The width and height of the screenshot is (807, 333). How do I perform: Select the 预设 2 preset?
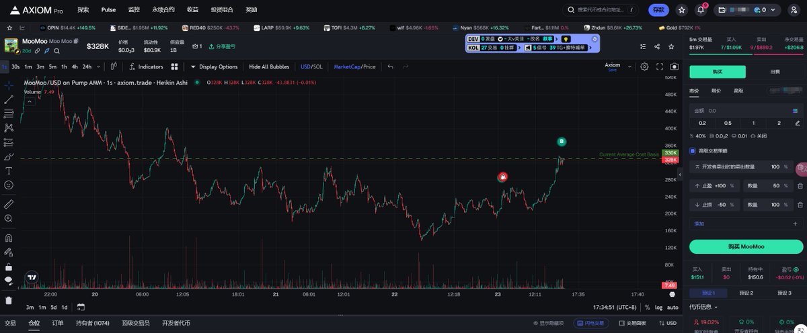click(x=746, y=293)
